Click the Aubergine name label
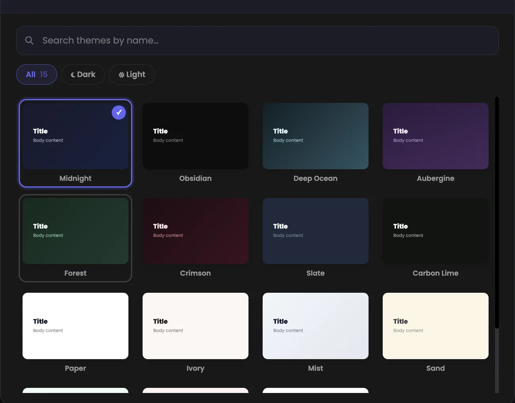Screen dimensions: 515x403 tap(435, 178)
